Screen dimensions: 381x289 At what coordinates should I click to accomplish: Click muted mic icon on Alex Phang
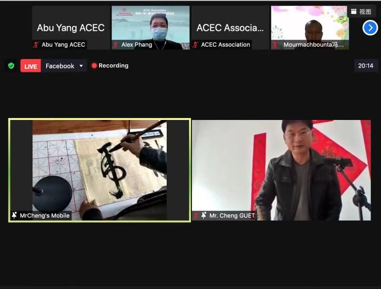[116, 45]
